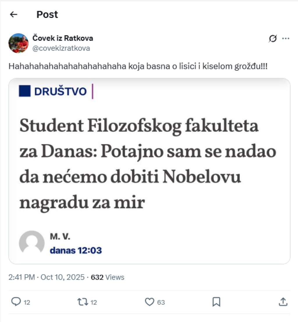Click the gray author placeholder avatar
Image resolution: width=298 pixels, height=322 pixels.
tap(31, 243)
